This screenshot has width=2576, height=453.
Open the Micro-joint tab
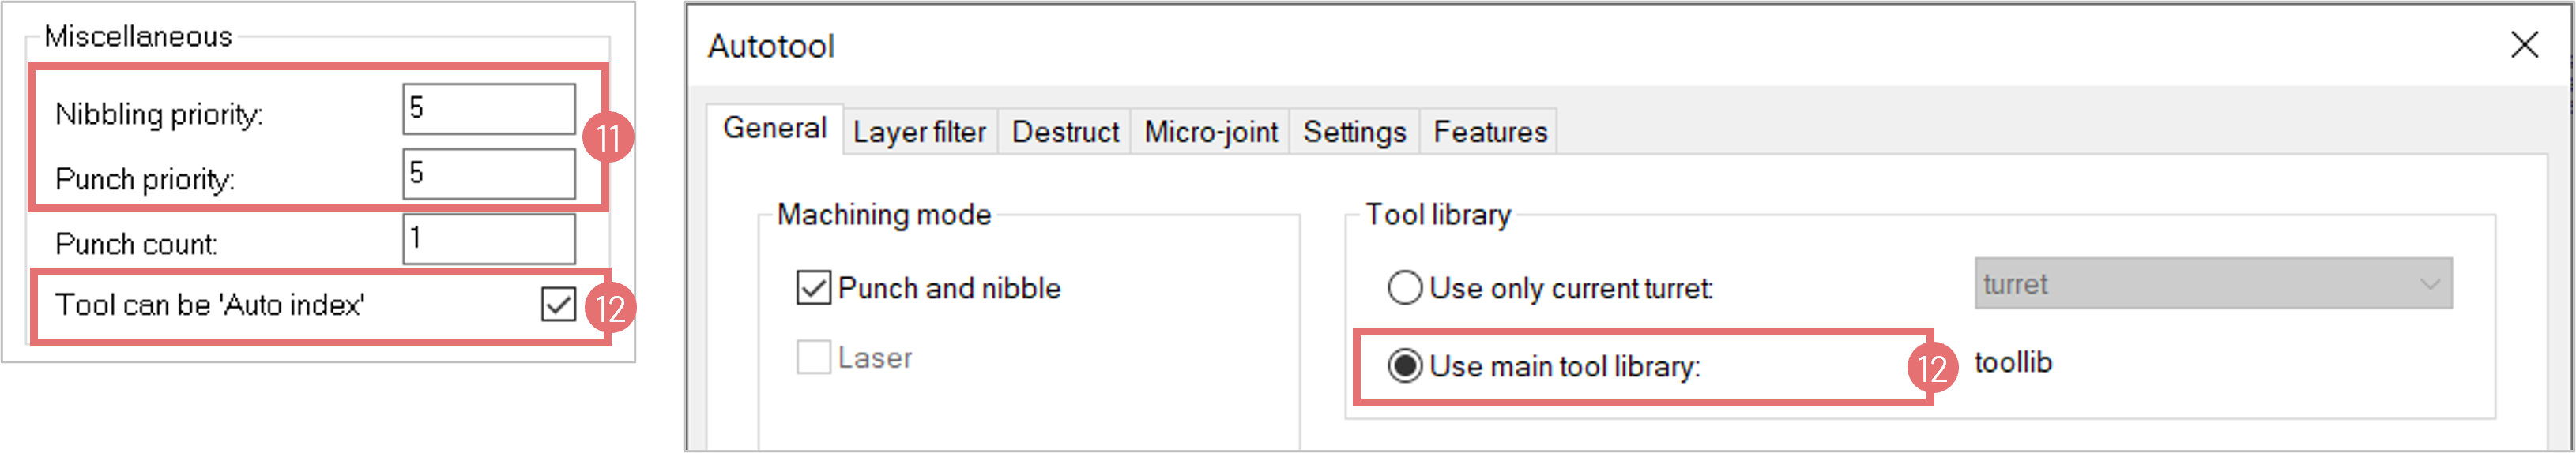coord(1210,133)
